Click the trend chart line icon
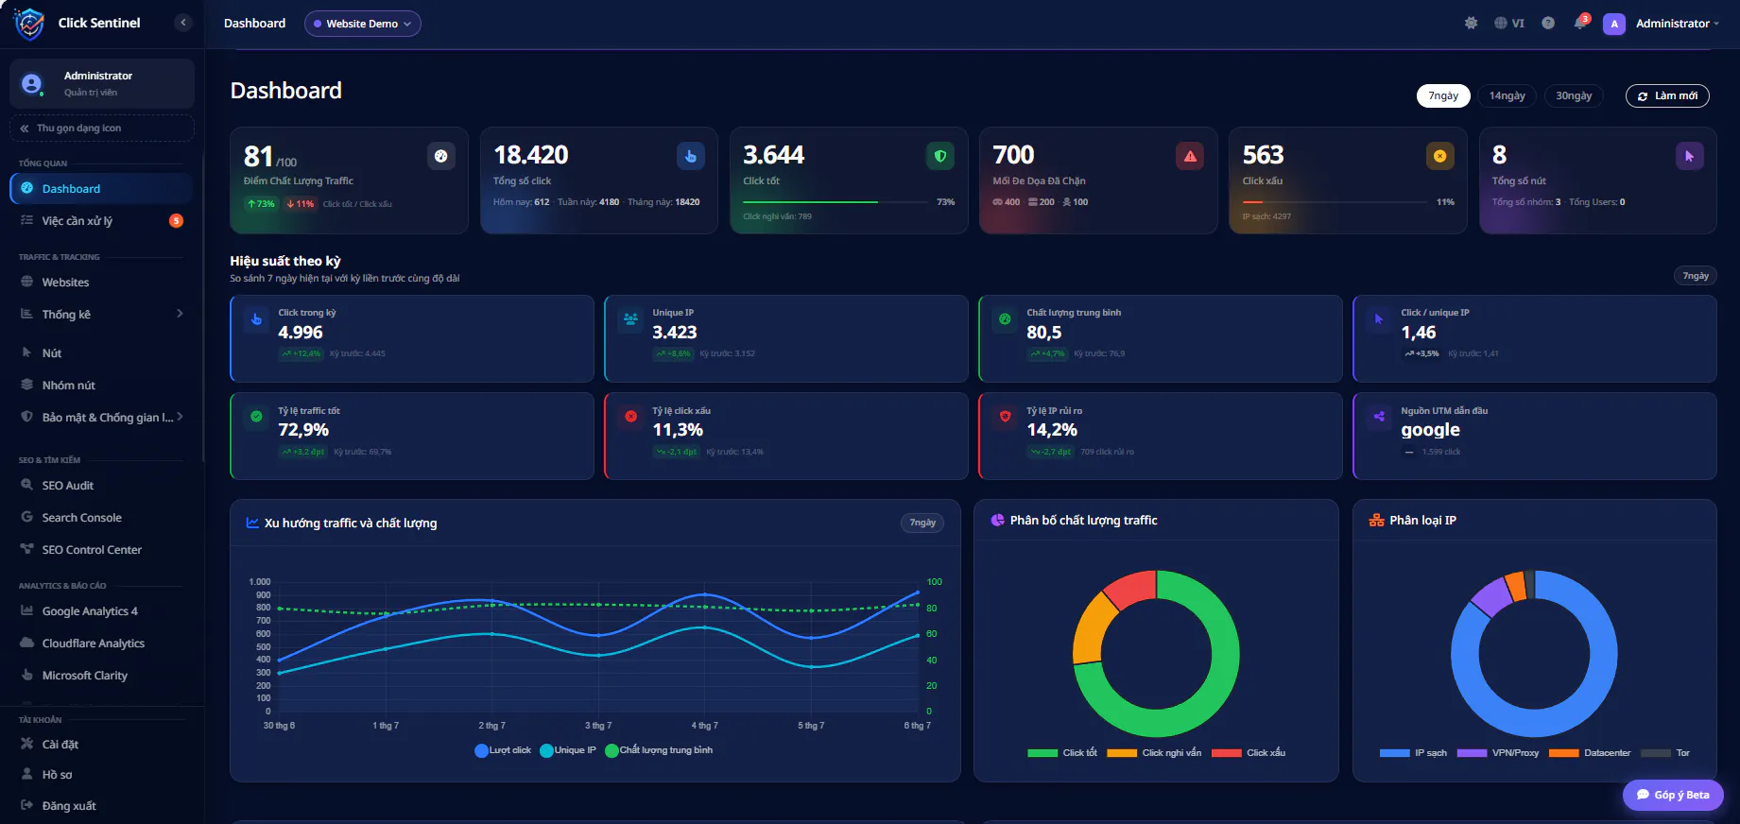1740x824 pixels. pos(252,523)
